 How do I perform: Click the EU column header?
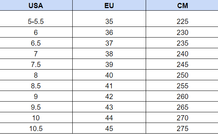click(109, 5)
